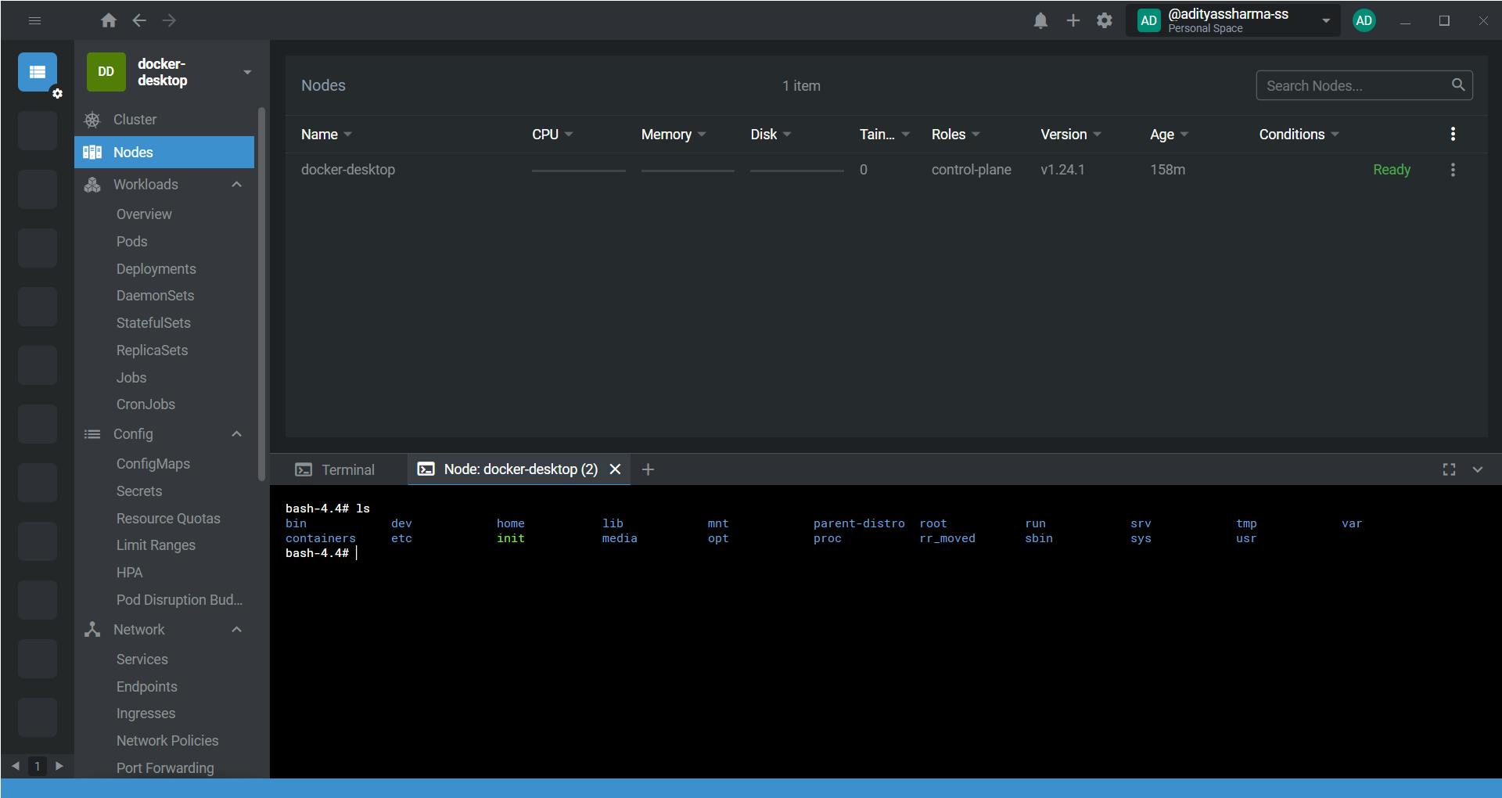Navigate forward with the right arrow
This screenshot has height=798, width=1502.
tap(170, 21)
